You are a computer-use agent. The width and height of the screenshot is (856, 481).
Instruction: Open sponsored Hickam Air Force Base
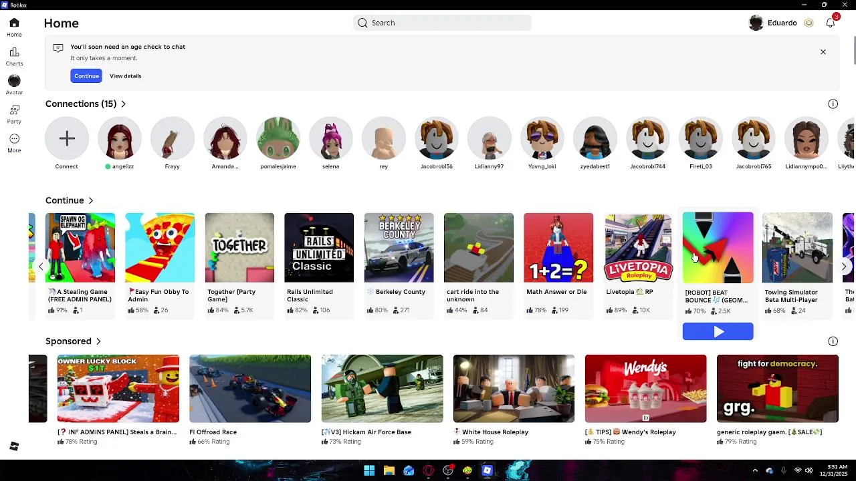click(x=382, y=389)
